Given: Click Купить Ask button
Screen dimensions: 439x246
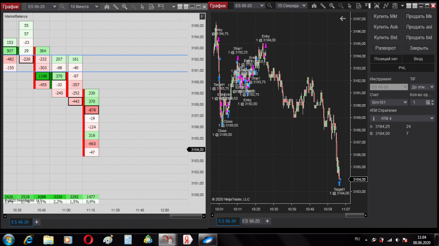Looking at the screenshot, I should 385,27.
